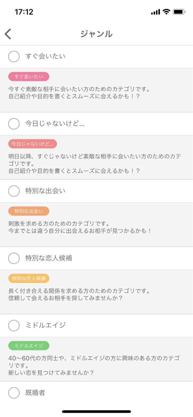Choose the 特別な出会い radio option
Image resolution: width=193 pixels, height=417 pixels.
[14, 191]
